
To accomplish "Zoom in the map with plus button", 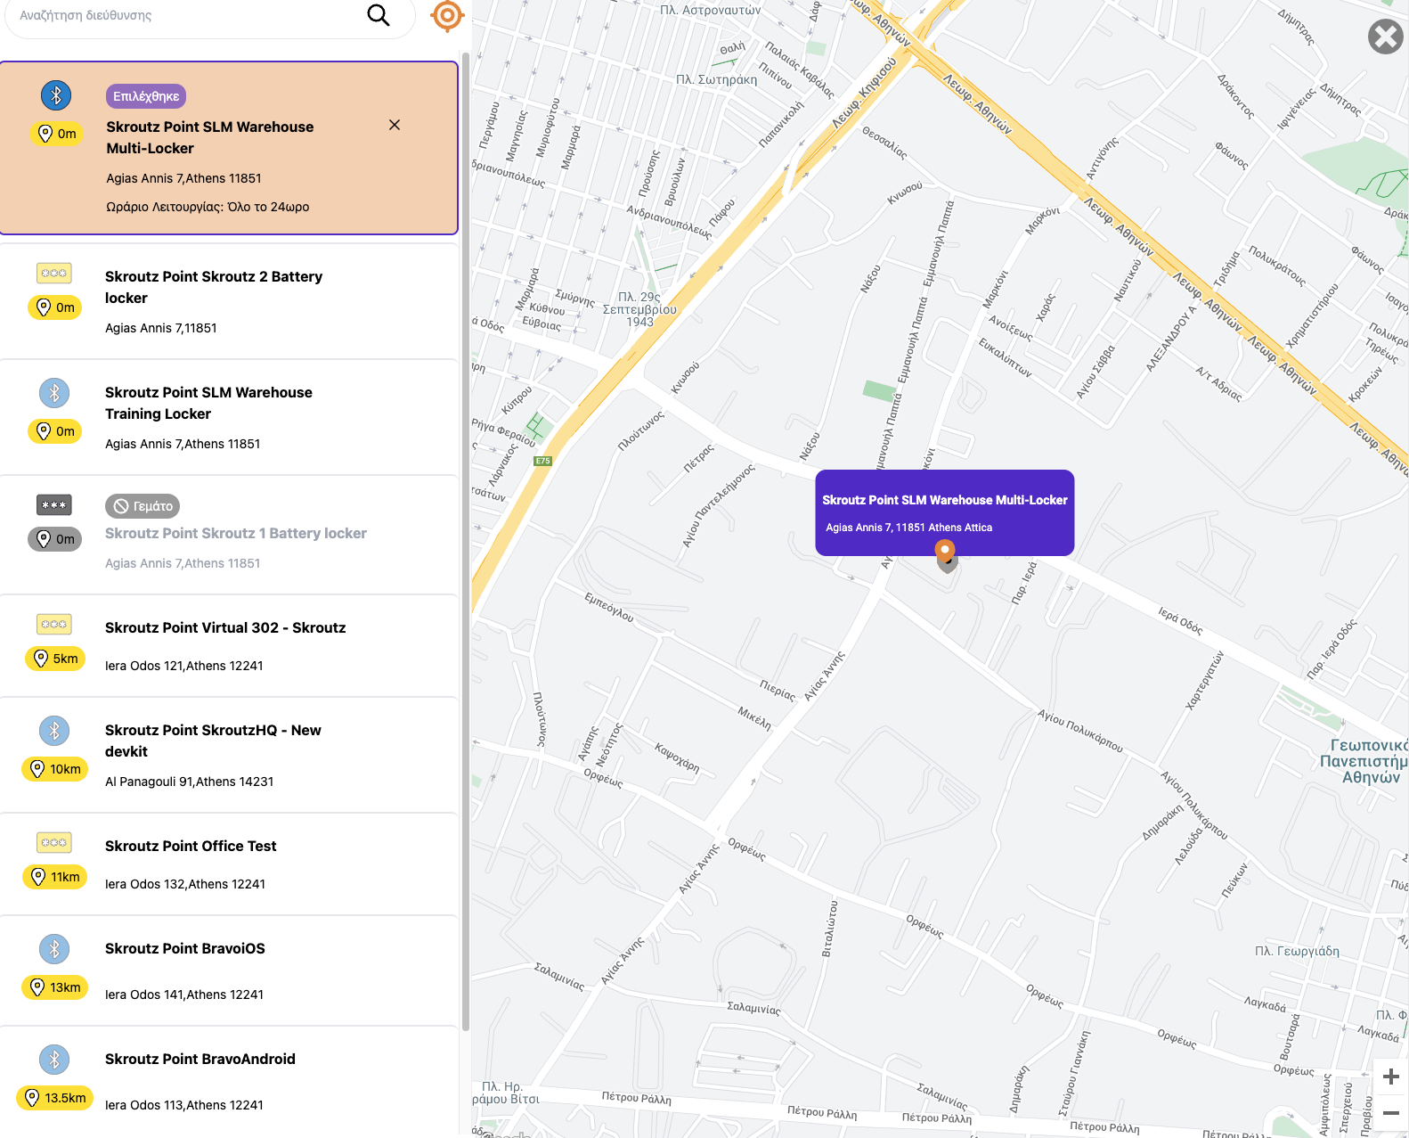I will (x=1390, y=1077).
